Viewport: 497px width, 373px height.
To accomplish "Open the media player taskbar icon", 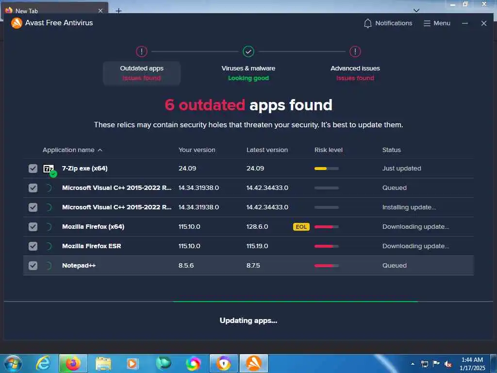I will tap(132, 363).
